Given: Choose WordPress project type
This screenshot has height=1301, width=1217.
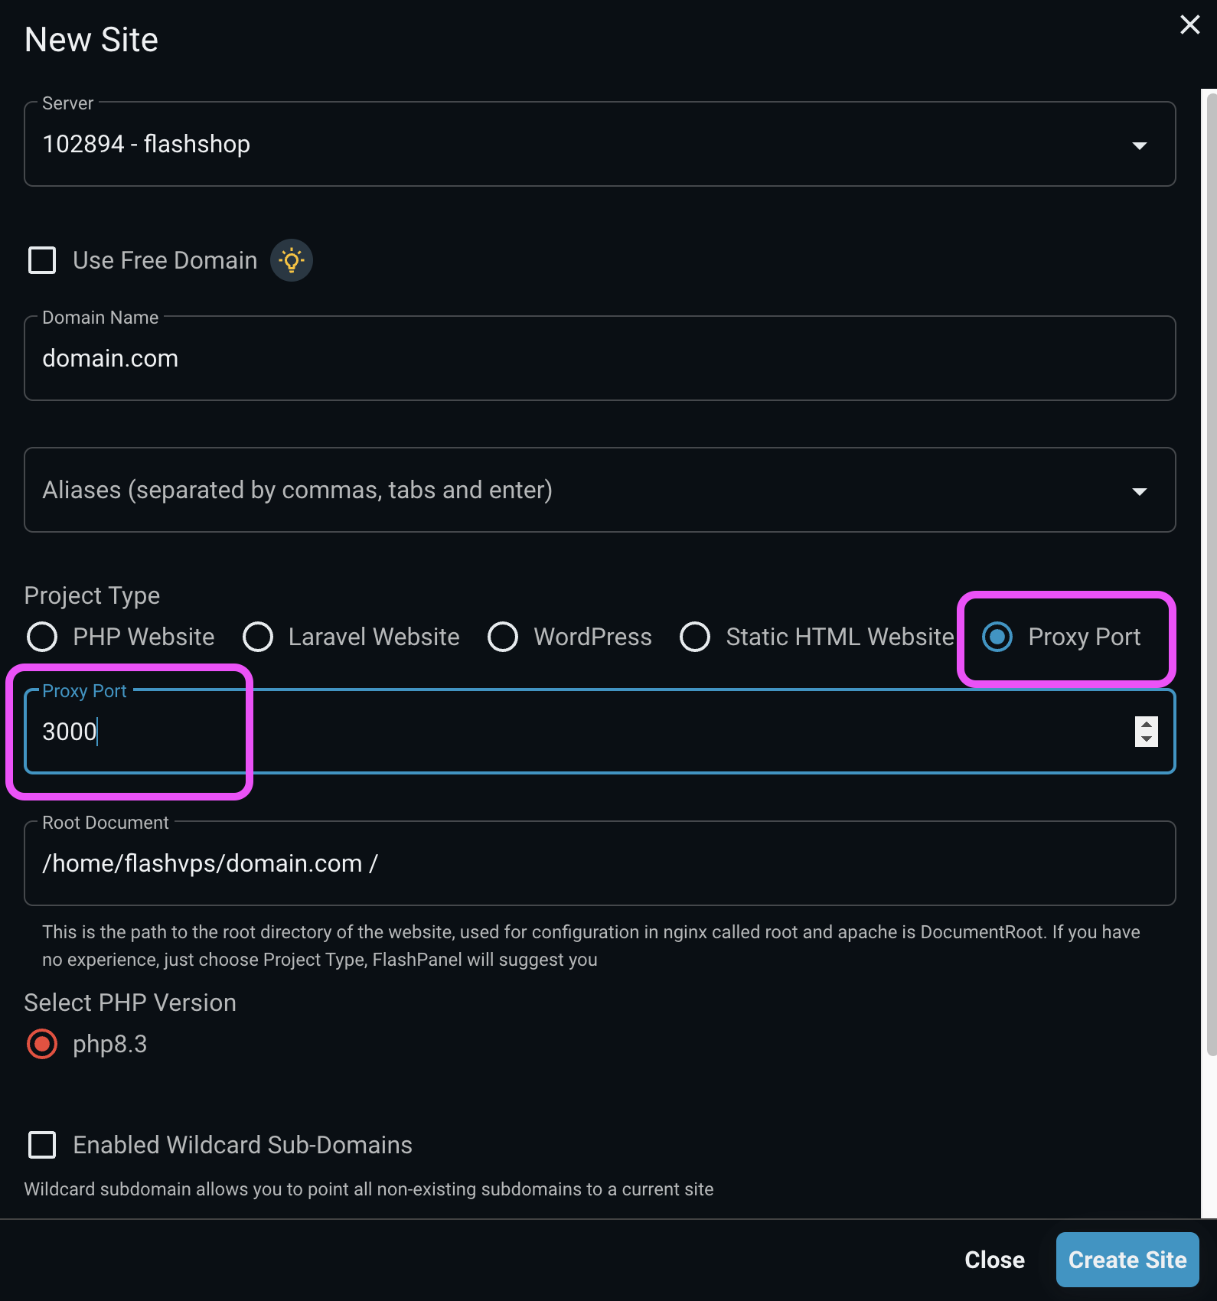Looking at the screenshot, I should (x=503, y=637).
